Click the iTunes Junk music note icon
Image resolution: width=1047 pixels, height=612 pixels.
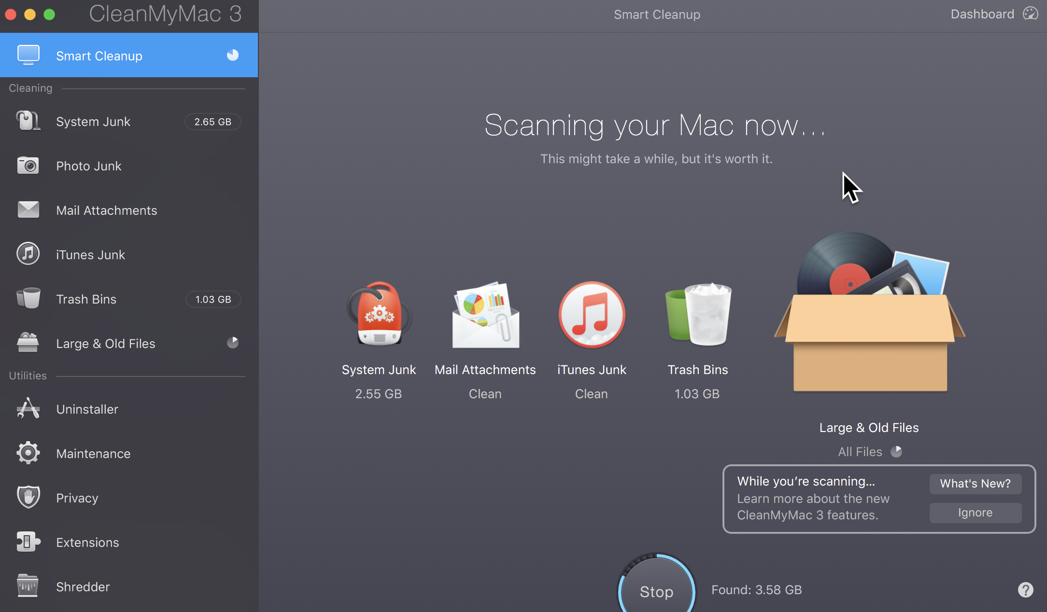coord(592,314)
